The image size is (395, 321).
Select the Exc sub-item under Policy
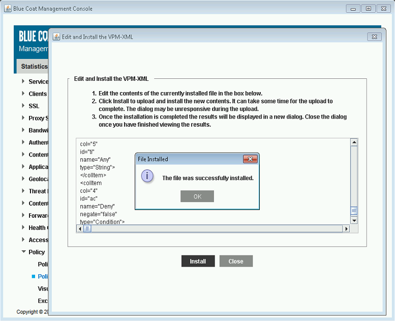tap(43, 301)
